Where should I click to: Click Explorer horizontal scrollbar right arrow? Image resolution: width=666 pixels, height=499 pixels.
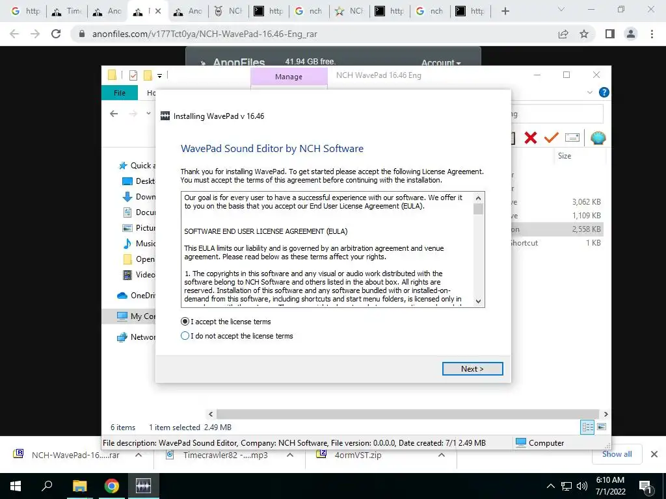coord(606,414)
